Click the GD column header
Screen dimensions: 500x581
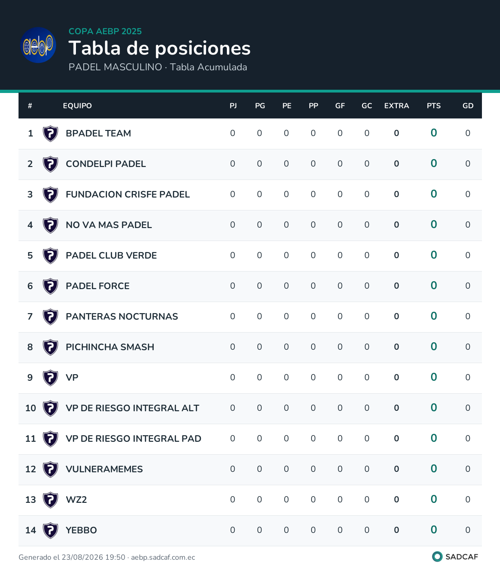[468, 106]
